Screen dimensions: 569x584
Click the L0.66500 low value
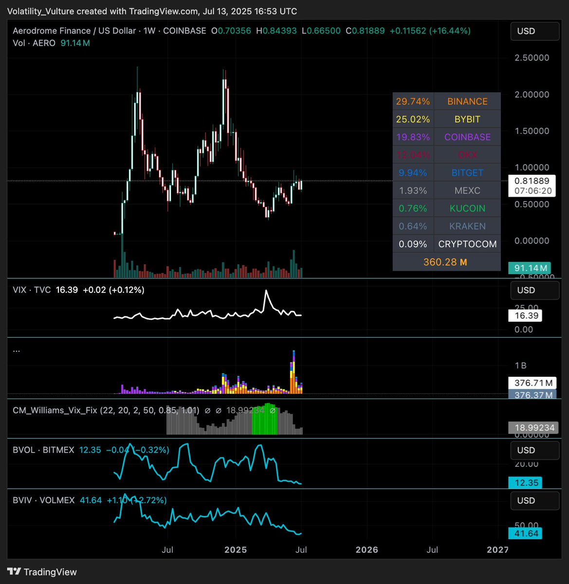(321, 31)
